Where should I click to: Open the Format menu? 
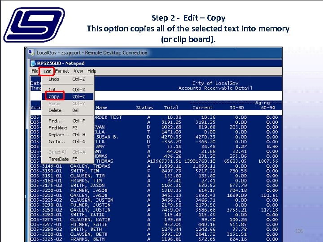pyautogui.click(x=62, y=71)
